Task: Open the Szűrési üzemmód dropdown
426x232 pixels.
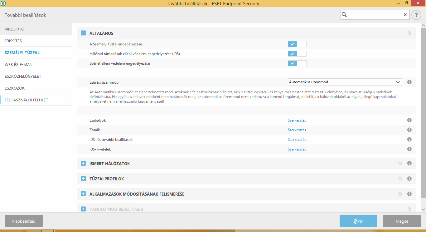Action: tap(345, 82)
